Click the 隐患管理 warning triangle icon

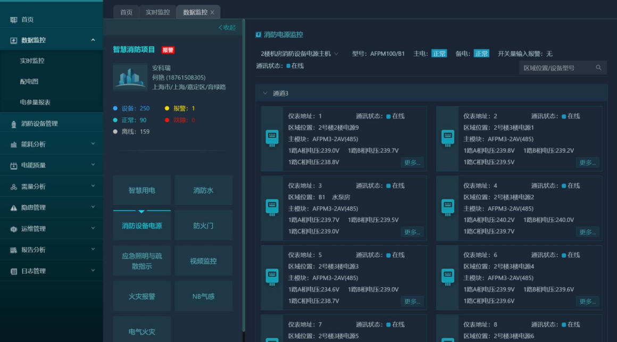click(14, 208)
